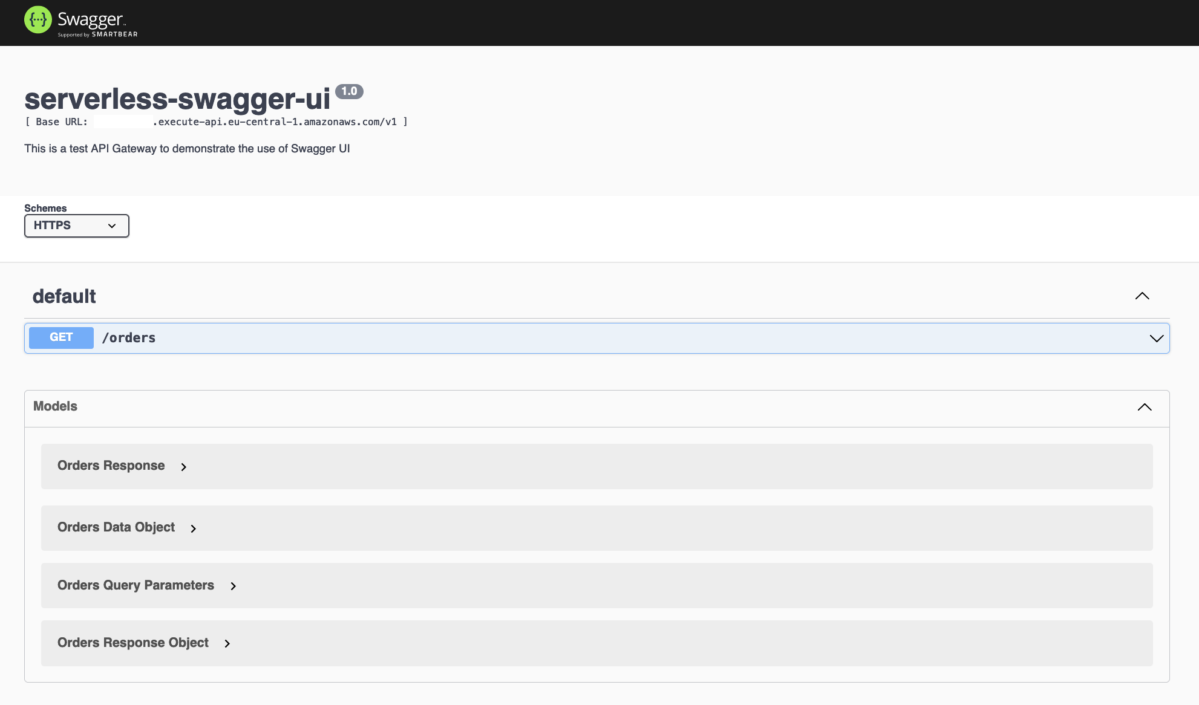1199x705 pixels.
Task: Click the /orders path label
Action: (x=128, y=337)
